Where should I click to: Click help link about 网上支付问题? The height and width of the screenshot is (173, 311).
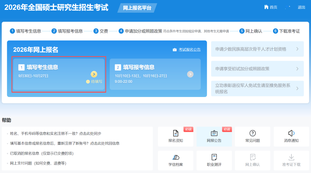point(38,163)
